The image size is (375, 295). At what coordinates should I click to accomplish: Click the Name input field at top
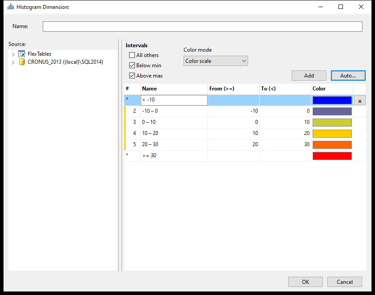click(x=203, y=26)
